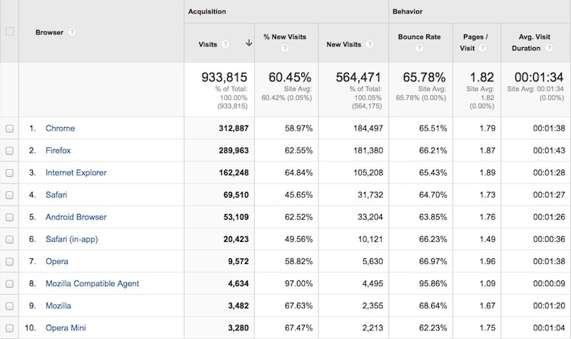571x339 pixels.
Task: Click the Mozilla Compatible Agent link
Action: [x=92, y=283]
